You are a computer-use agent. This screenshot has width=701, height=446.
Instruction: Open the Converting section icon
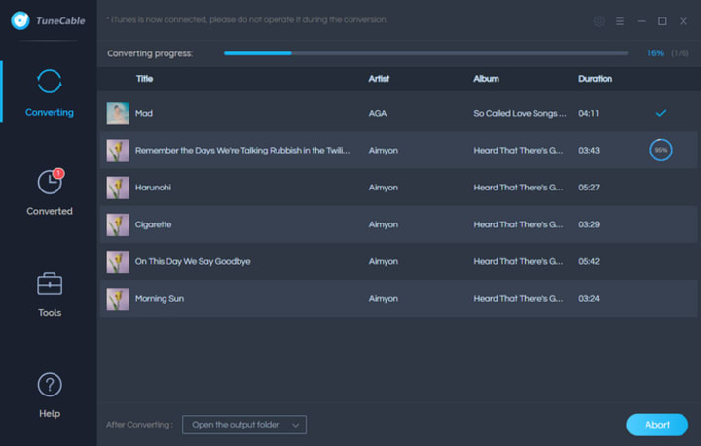tap(50, 82)
